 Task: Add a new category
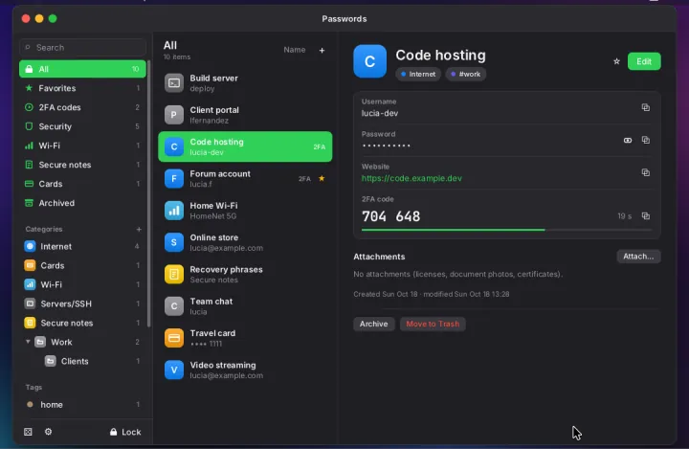pyautogui.click(x=139, y=229)
